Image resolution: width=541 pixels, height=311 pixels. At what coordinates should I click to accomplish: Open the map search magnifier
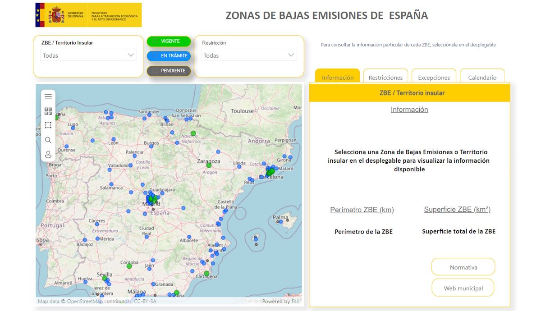click(48, 140)
